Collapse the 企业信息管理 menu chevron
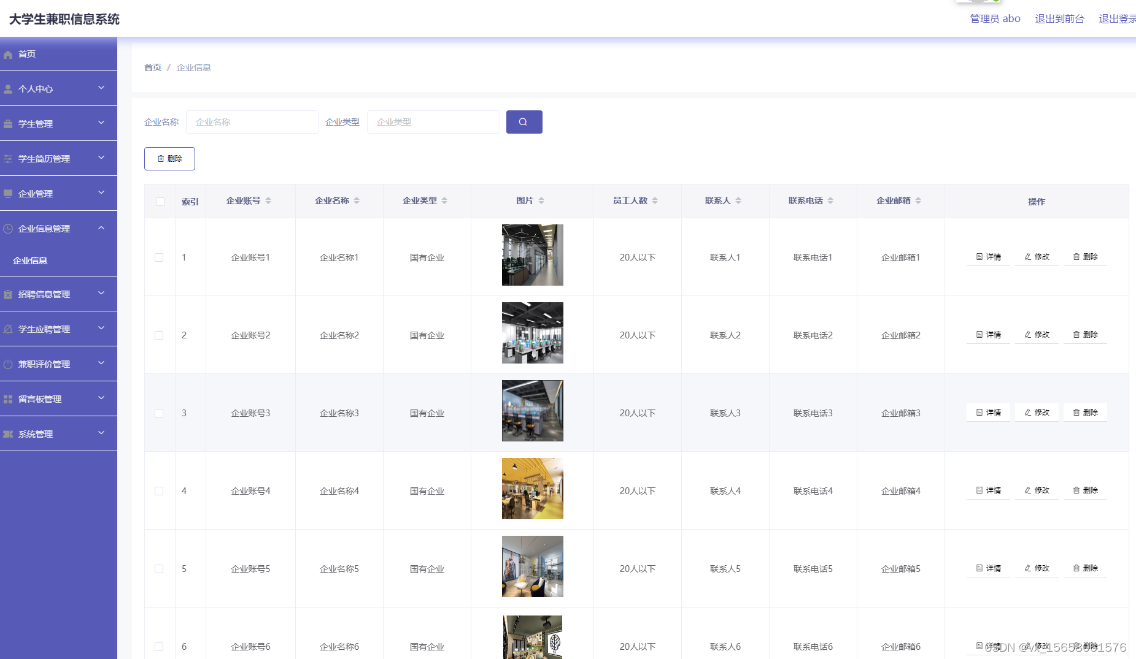1136x659 pixels. pos(101,227)
